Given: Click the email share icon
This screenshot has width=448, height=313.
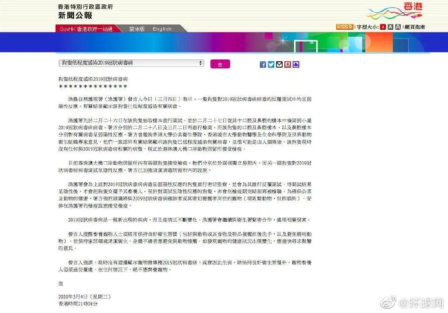Looking at the screenshot, I should tap(280, 64).
